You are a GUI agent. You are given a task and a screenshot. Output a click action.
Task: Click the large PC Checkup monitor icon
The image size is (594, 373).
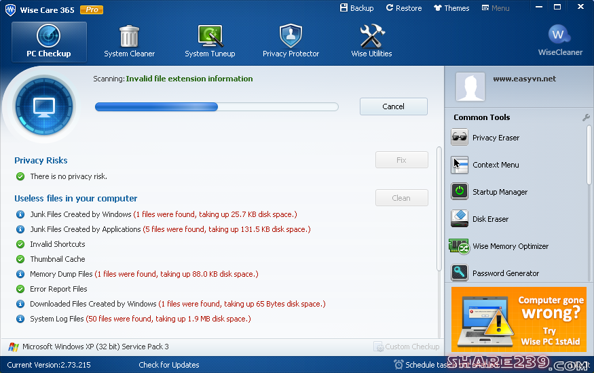pos(44,106)
